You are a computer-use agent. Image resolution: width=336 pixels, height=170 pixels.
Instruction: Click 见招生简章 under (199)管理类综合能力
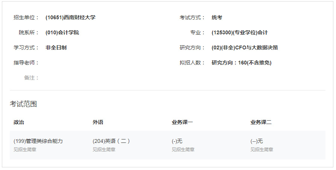click(x=25, y=150)
